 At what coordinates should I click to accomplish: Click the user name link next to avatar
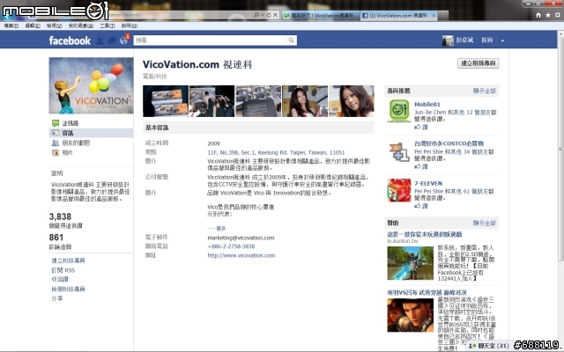pyautogui.click(x=464, y=40)
